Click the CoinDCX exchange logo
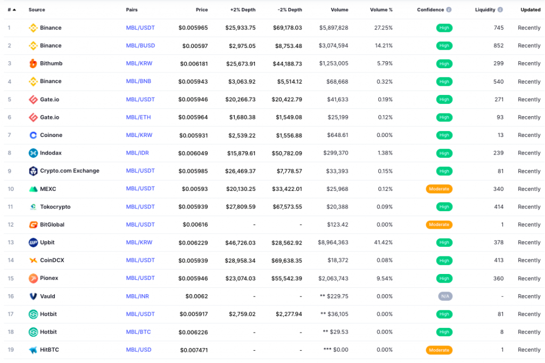This screenshot has height=363, width=545. (x=33, y=260)
